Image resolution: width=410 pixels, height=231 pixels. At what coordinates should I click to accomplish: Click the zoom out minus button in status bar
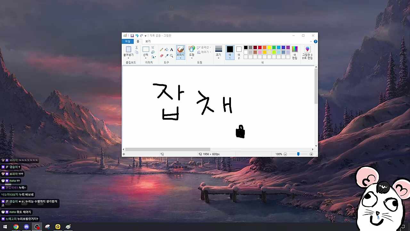285,154
